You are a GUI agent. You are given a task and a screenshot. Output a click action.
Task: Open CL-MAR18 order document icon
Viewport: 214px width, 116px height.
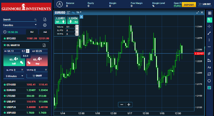point(44,45)
